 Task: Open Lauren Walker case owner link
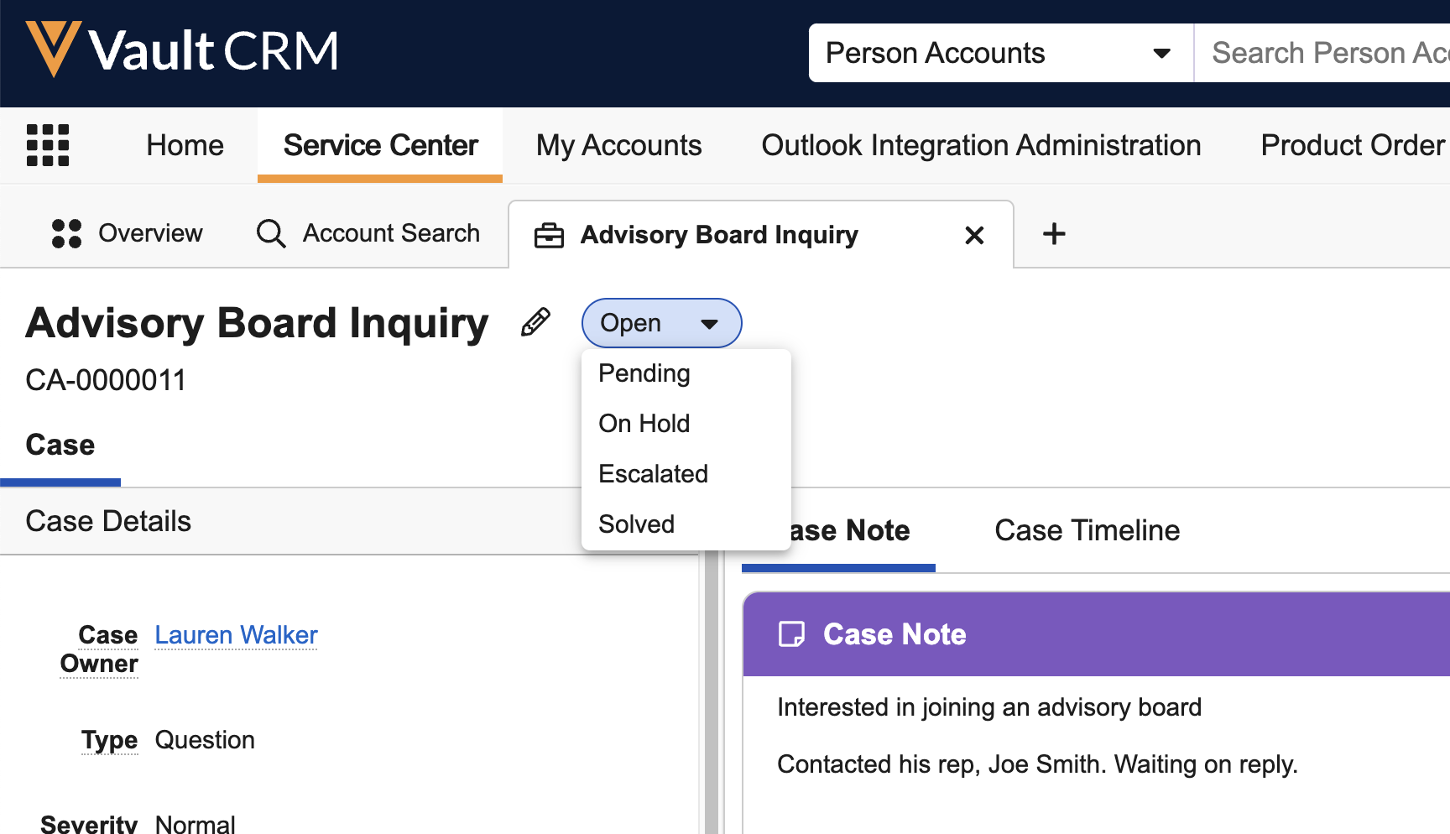[x=236, y=635]
